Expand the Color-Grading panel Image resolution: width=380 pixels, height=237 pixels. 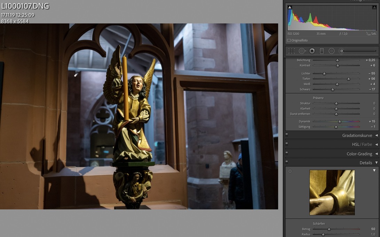pyautogui.click(x=376, y=154)
